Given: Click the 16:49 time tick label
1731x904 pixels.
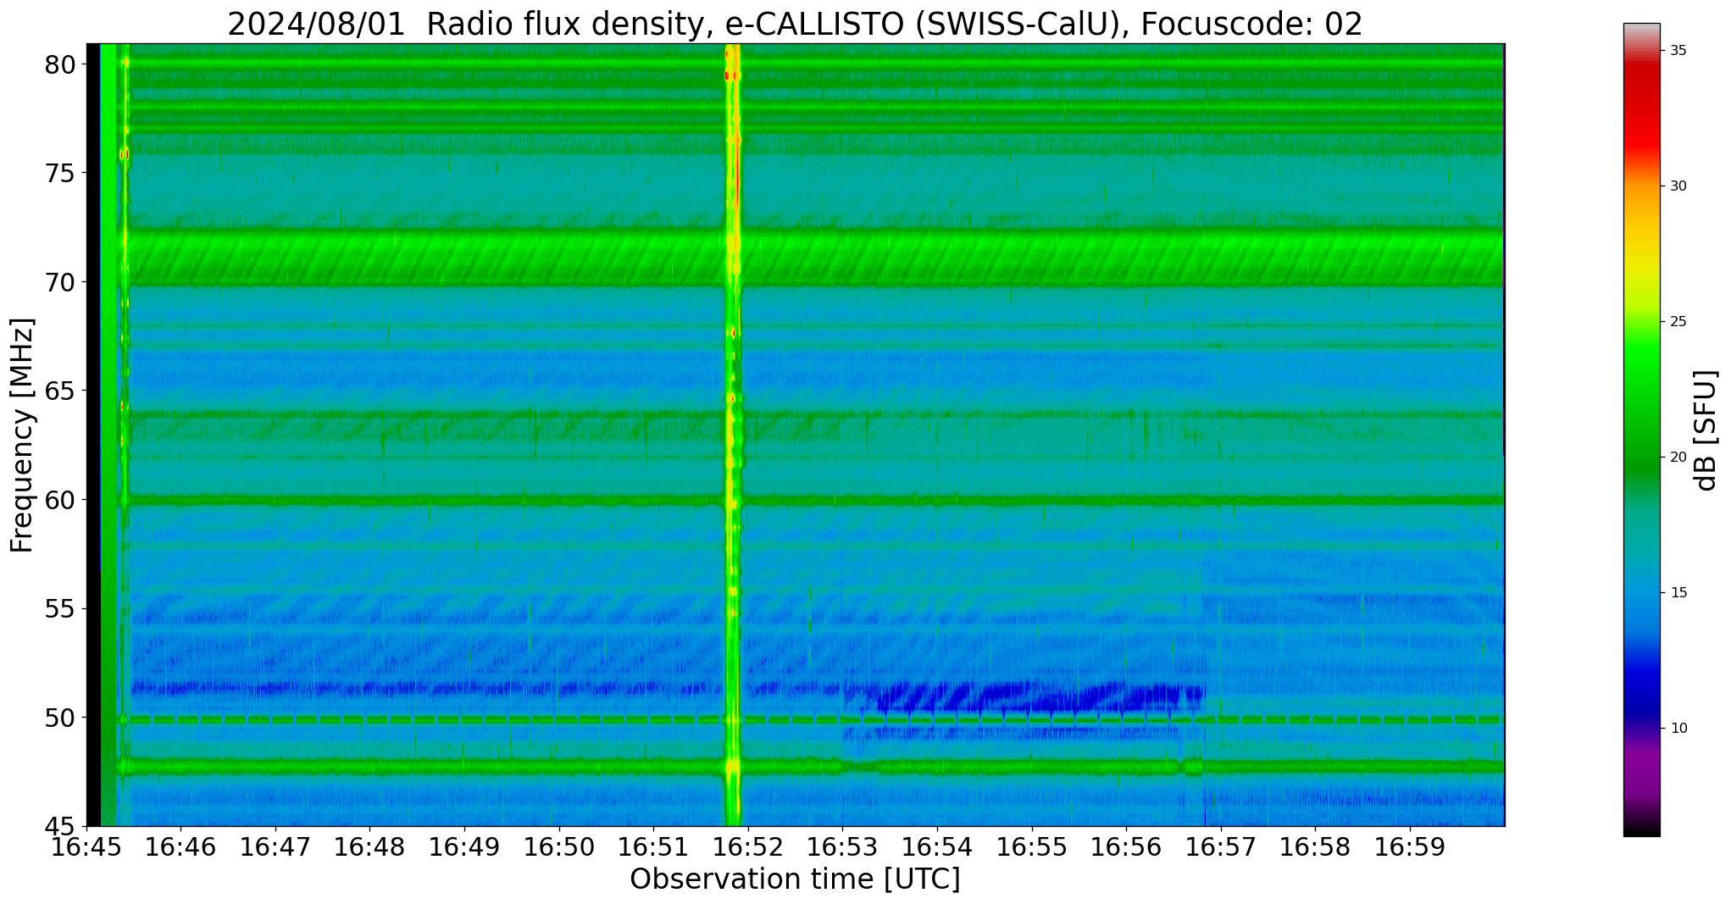Looking at the screenshot, I should (464, 847).
